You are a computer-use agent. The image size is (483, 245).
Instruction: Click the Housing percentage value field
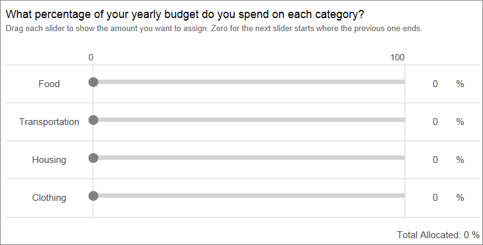(x=435, y=159)
